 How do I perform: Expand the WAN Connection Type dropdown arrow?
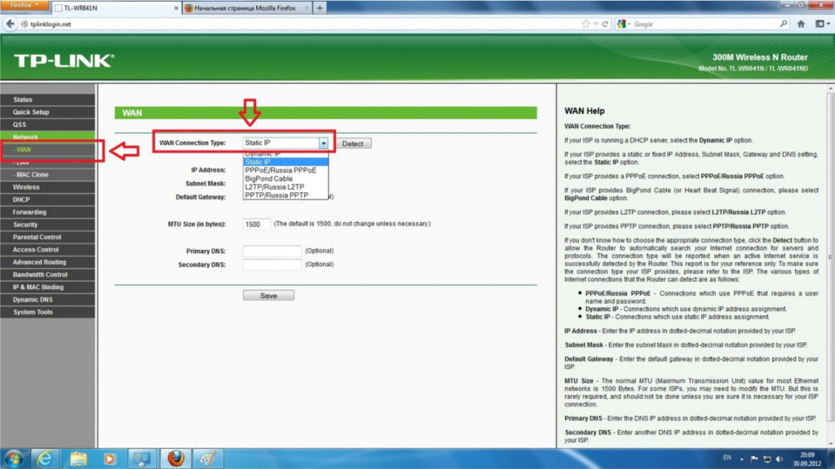[x=323, y=143]
